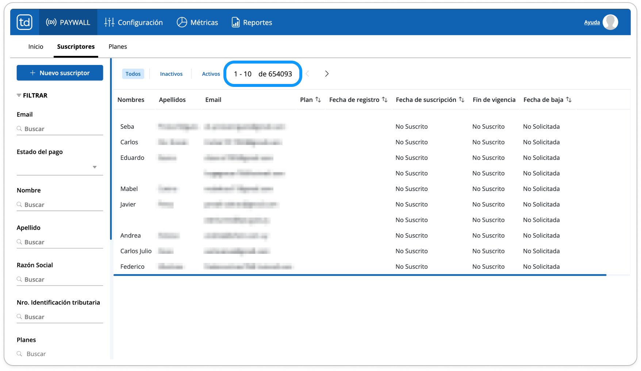Viewport: 641px width, 371px height.
Task: Open the Reportes menu
Action: point(252,22)
